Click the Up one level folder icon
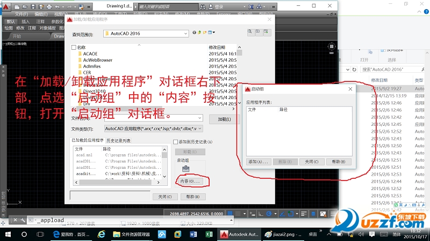This screenshot has width=430, height=241. click(x=199, y=32)
